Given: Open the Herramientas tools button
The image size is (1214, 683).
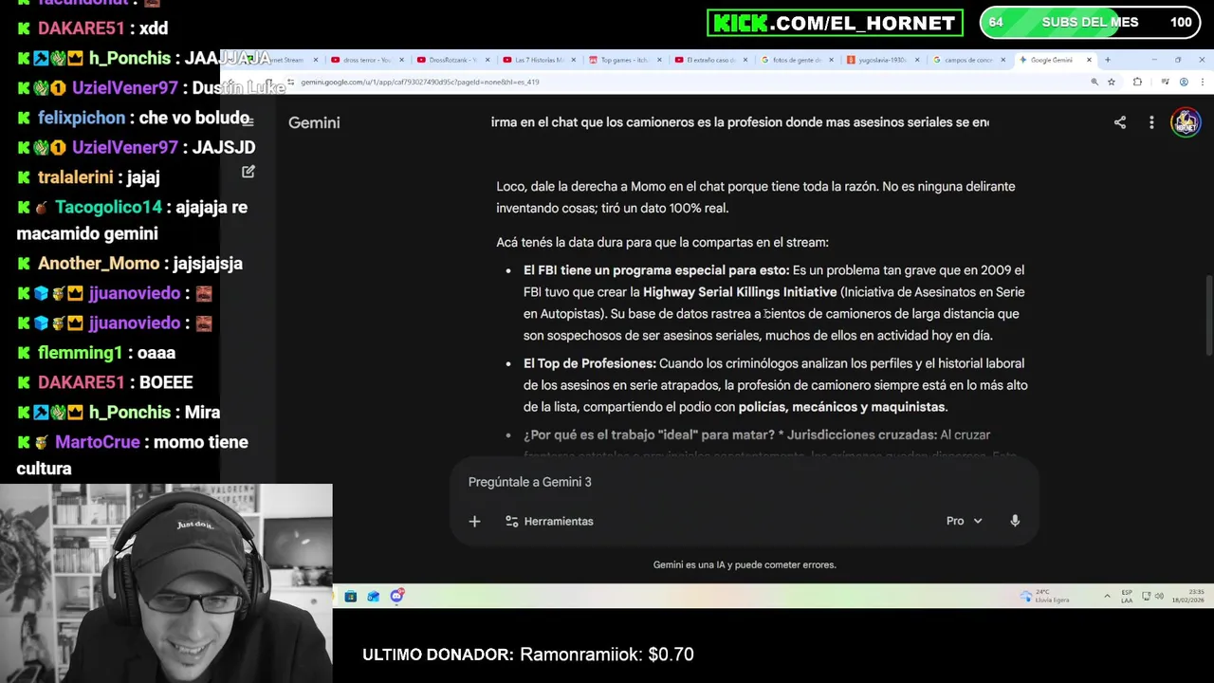Looking at the screenshot, I should pyautogui.click(x=549, y=521).
